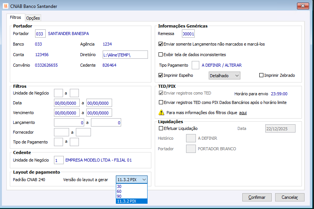Screen dimensions: 314x209
Task: Click the Histórico code box
Action: click(x=191, y=138)
